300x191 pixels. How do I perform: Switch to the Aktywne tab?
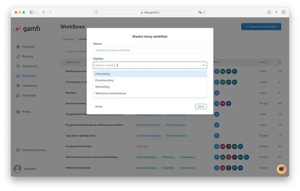68,39
